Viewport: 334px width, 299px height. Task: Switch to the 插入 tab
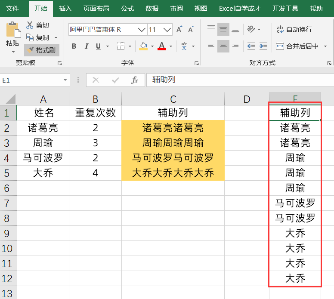(x=65, y=9)
